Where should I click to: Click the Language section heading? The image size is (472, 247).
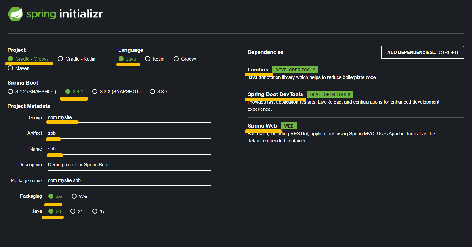(x=131, y=50)
